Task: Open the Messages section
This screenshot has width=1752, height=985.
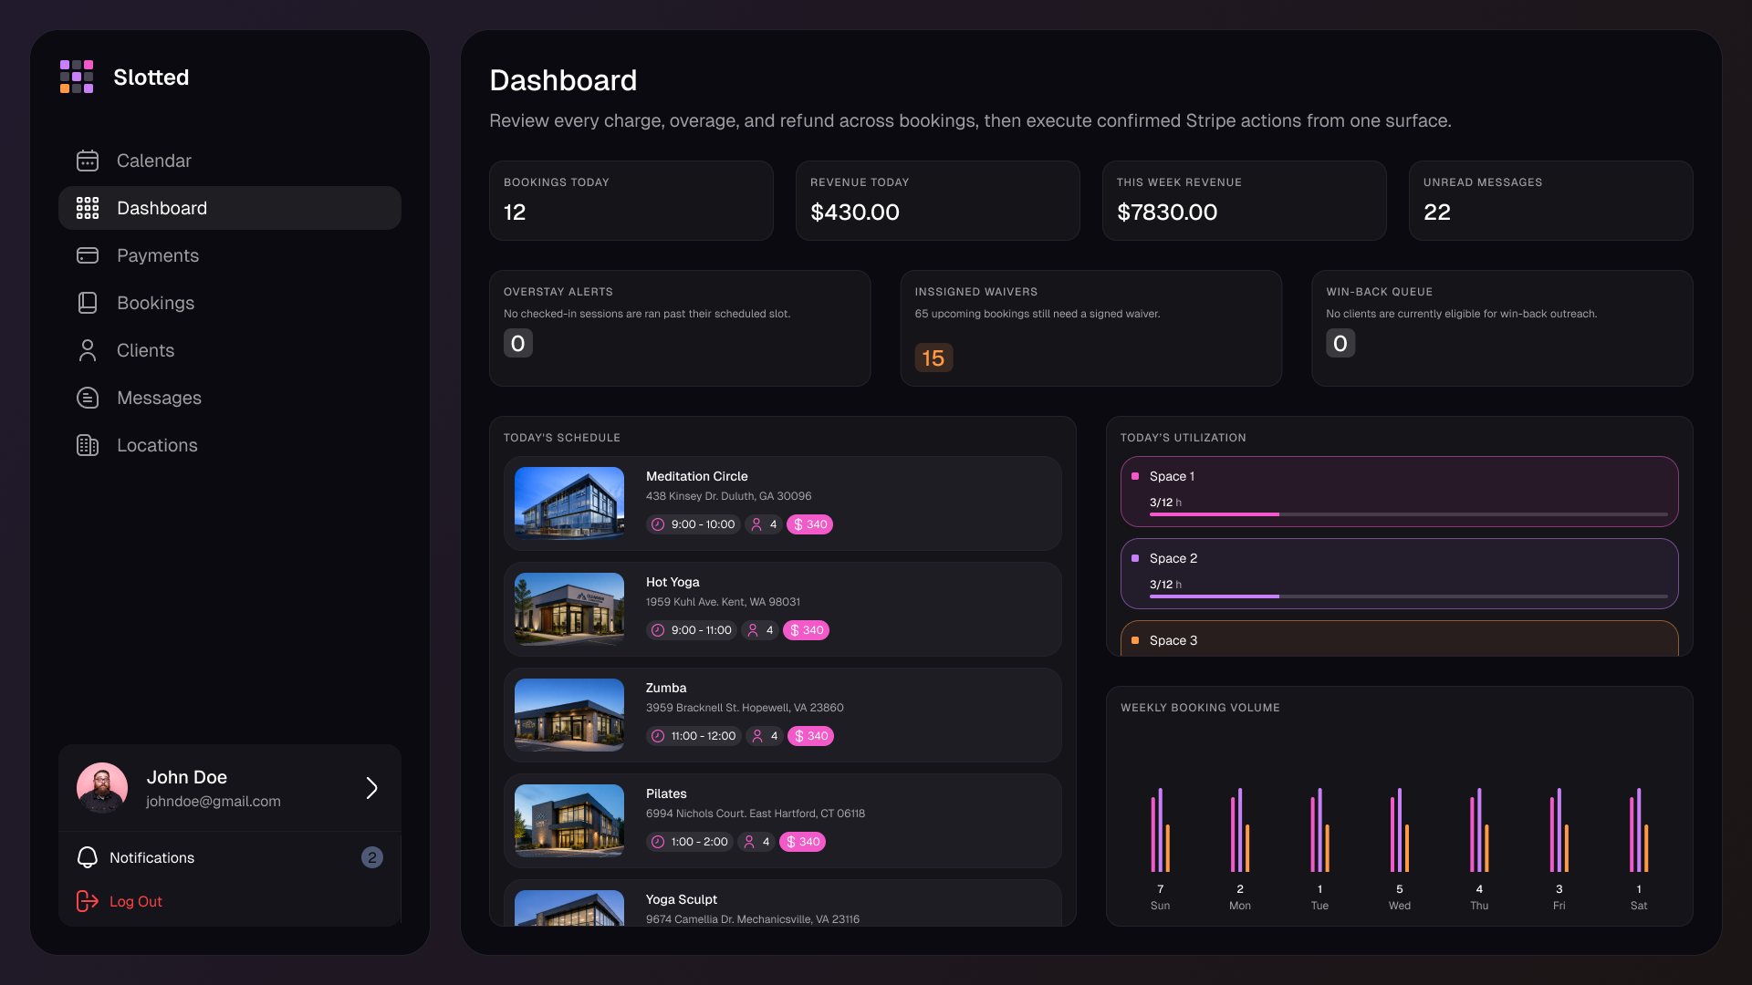Action: [230, 398]
